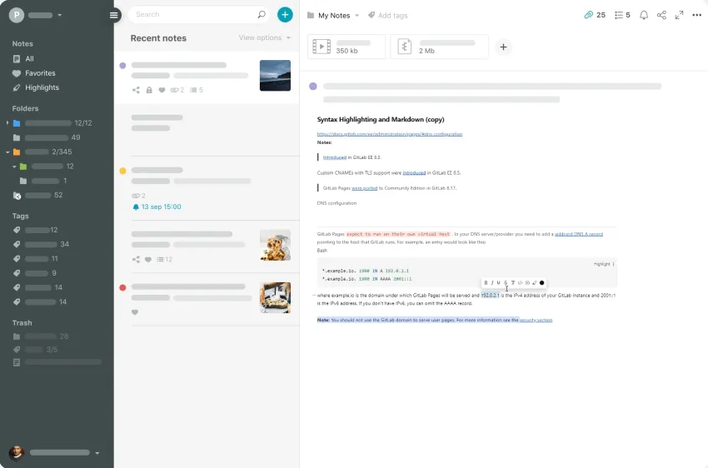
Task: Open the checklist counter showing 5
Action: pyautogui.click(x=622, y=15)
